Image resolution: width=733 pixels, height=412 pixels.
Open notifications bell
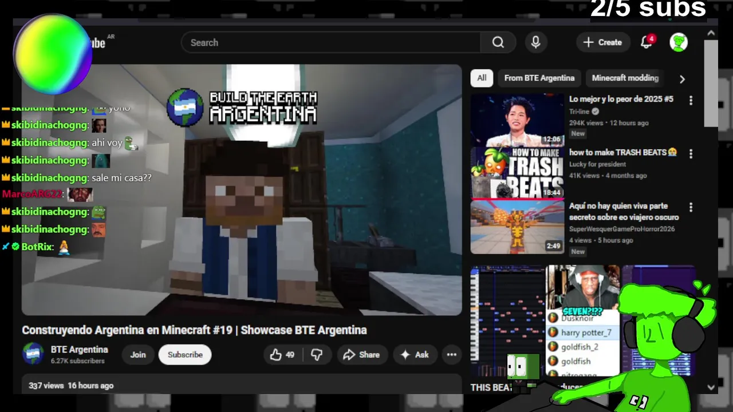[647, 42]
